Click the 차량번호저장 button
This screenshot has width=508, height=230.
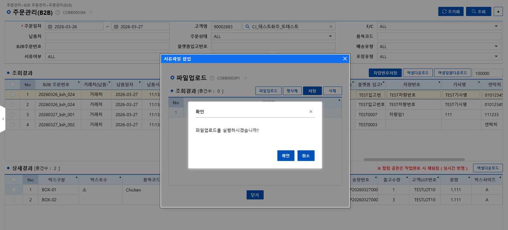pos(385,73)
